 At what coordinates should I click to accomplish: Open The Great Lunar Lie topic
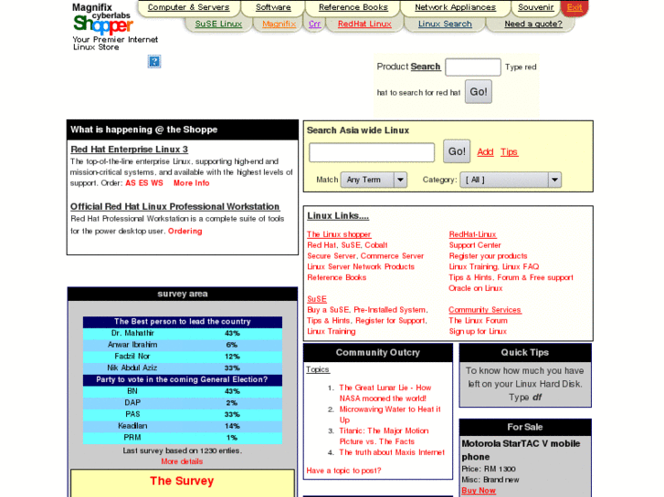(x=385, y=393)
